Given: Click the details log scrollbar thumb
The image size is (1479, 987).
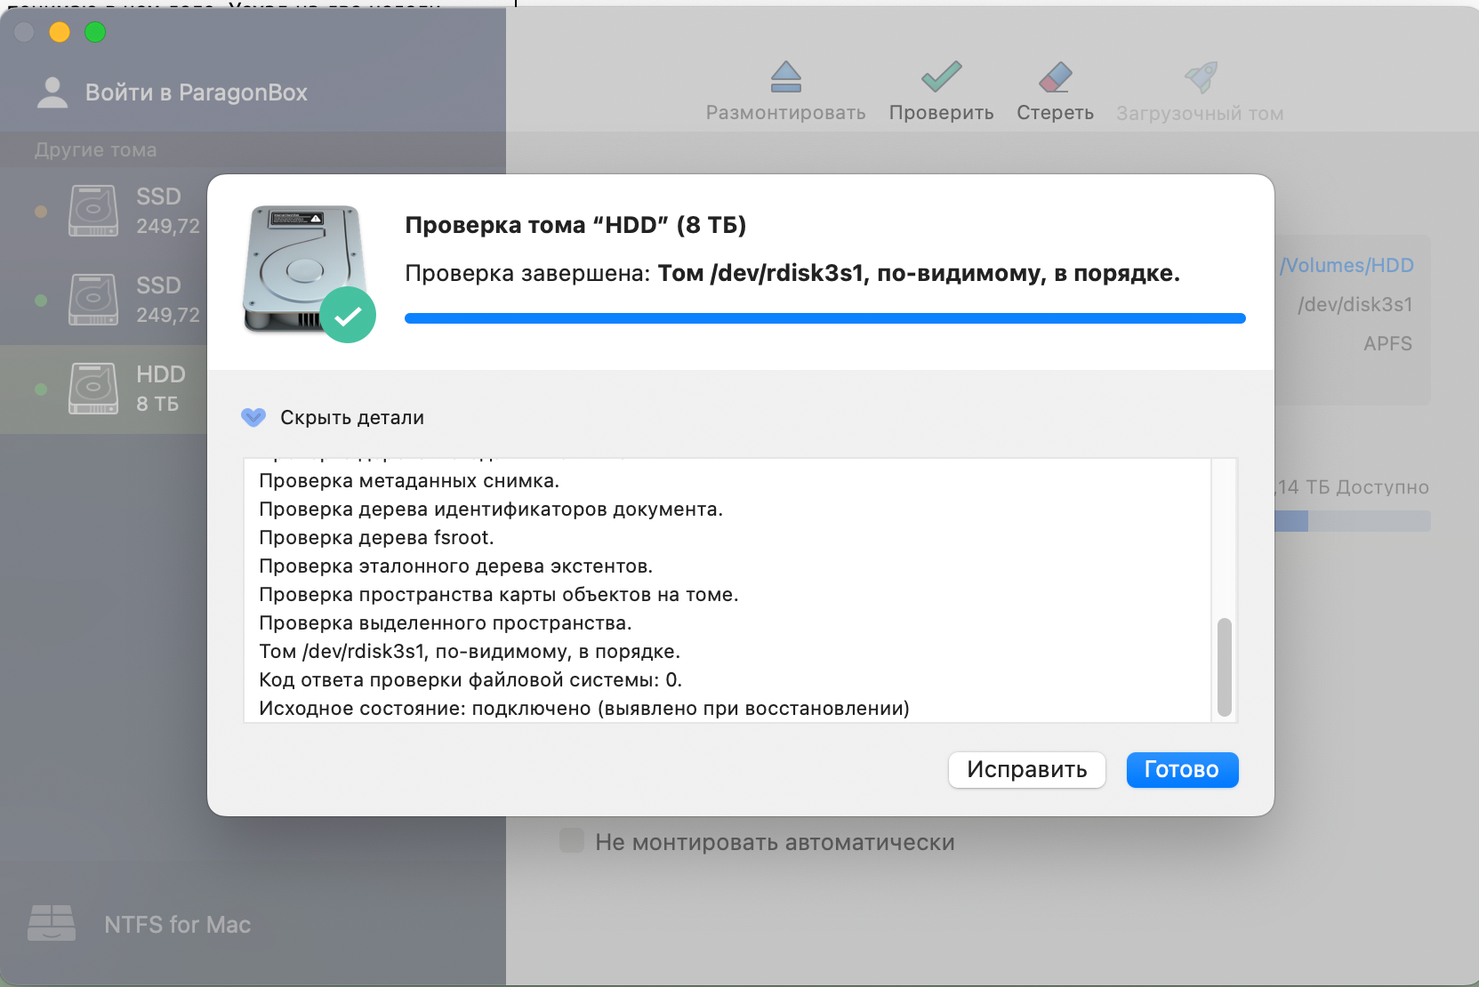Looking at the screenshot, I should (x=1225, y=667).
